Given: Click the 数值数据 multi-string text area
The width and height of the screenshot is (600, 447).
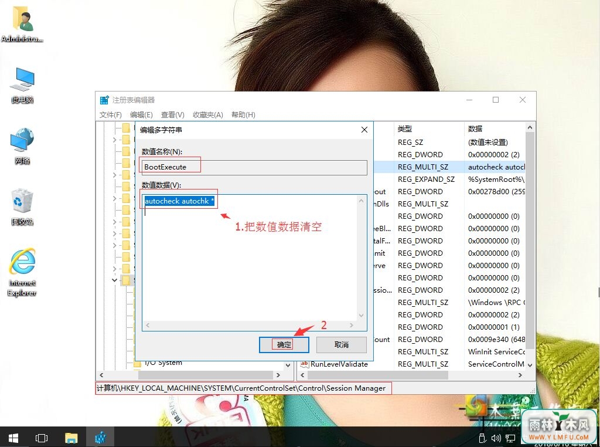Looking at the screenshot, I should (250, 258).
